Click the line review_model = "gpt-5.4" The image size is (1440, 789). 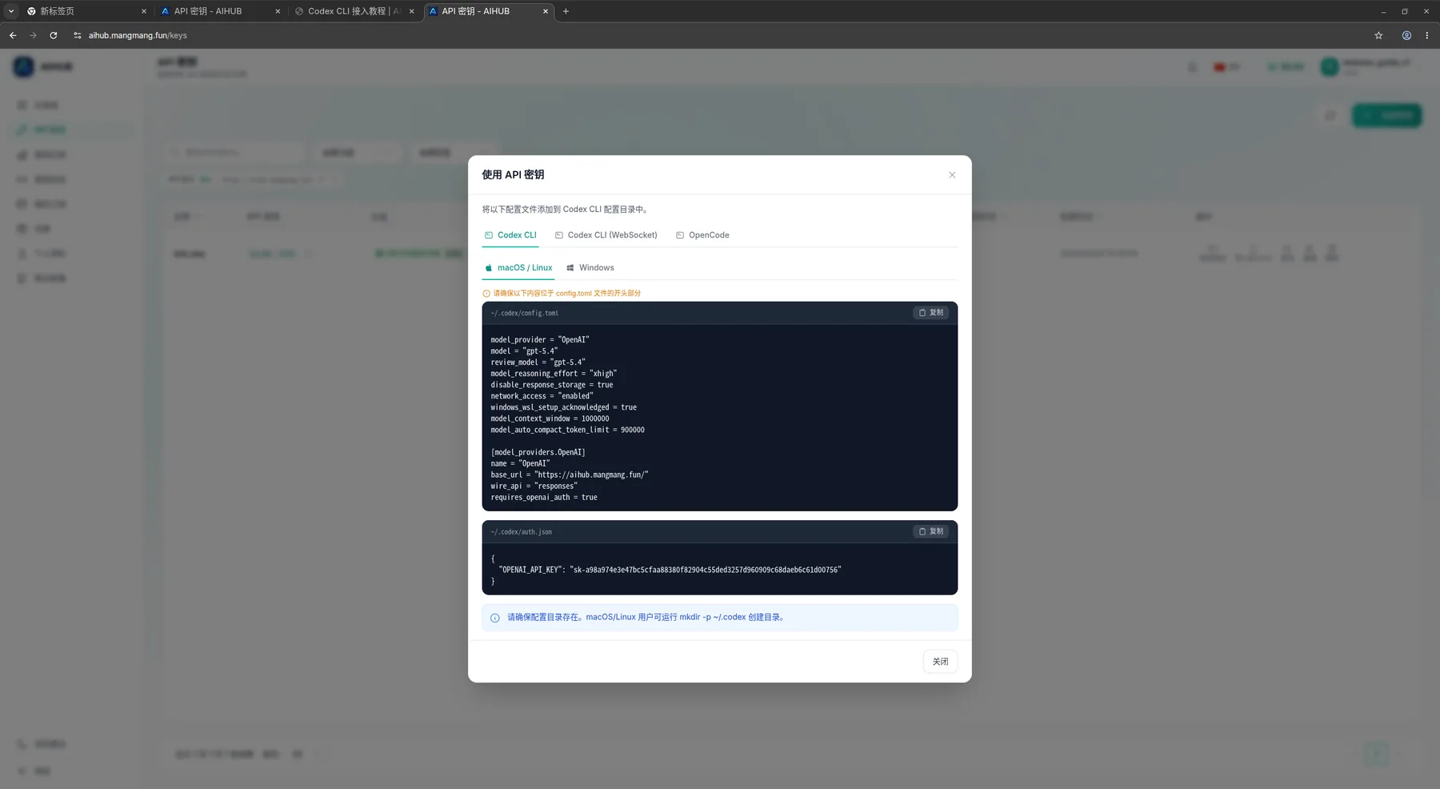tap(538, 362)
